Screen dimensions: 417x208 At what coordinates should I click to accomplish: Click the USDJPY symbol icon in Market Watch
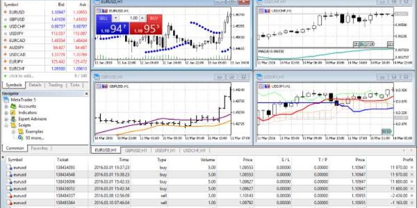(5, 33)
